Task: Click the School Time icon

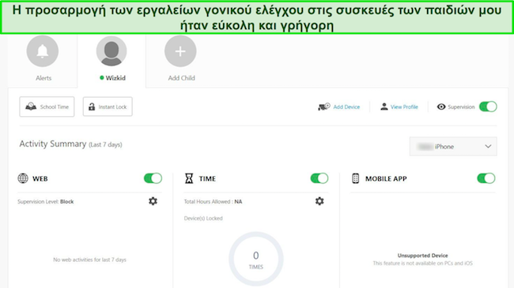Action: [x=31, y=107]
